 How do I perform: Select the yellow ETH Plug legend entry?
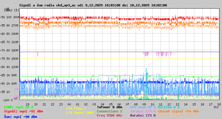pos(76,108)
